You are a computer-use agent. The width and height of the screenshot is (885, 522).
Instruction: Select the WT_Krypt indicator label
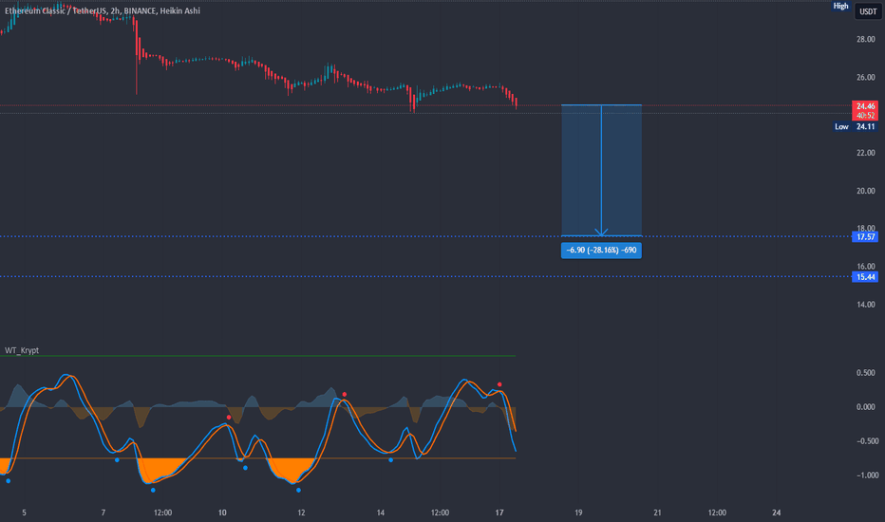pyautogui.click(x=22, y=350)
